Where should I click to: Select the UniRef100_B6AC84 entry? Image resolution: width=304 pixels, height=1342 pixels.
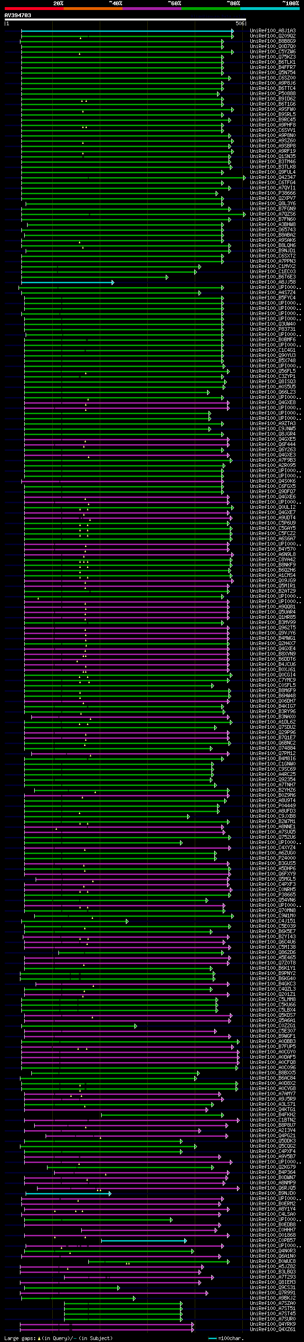273,1078
